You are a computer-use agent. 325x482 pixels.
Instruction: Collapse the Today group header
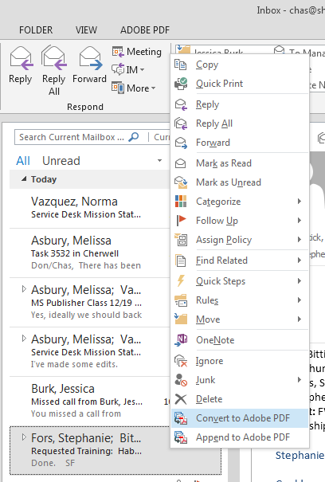(x=24, y=179)
